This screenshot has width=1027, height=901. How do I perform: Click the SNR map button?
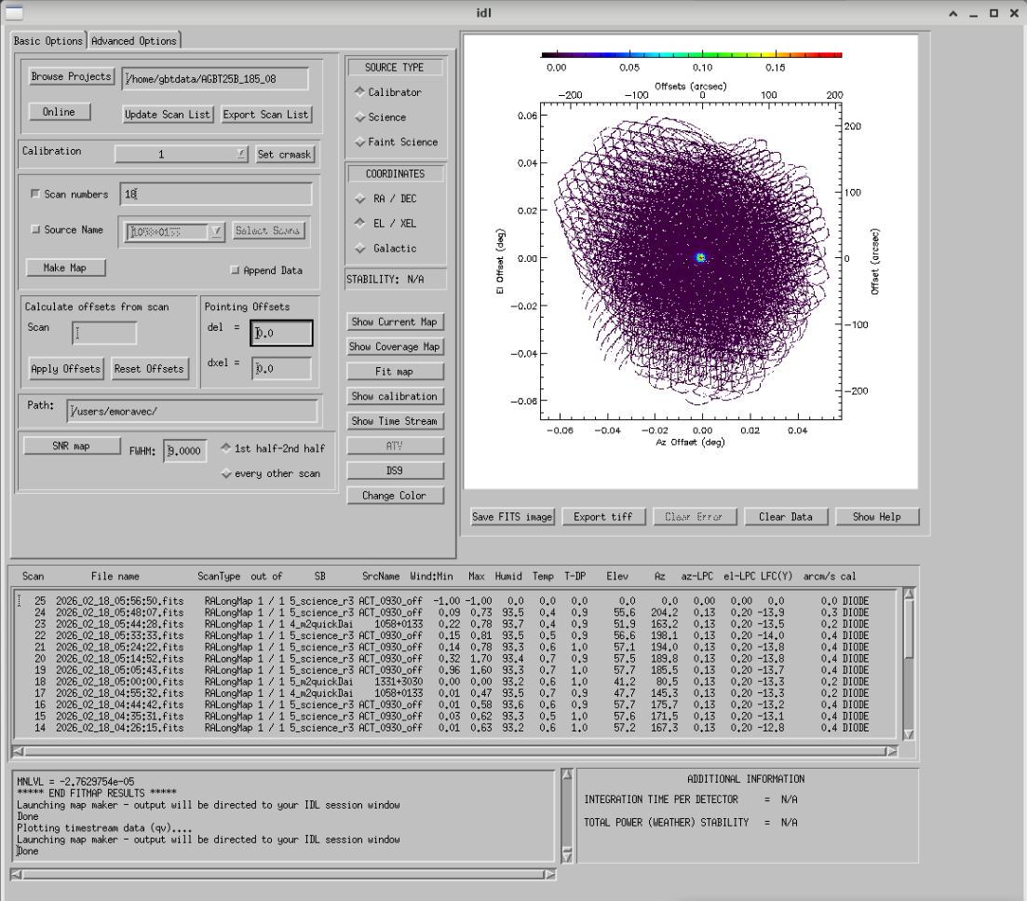[x=72, y=446]
